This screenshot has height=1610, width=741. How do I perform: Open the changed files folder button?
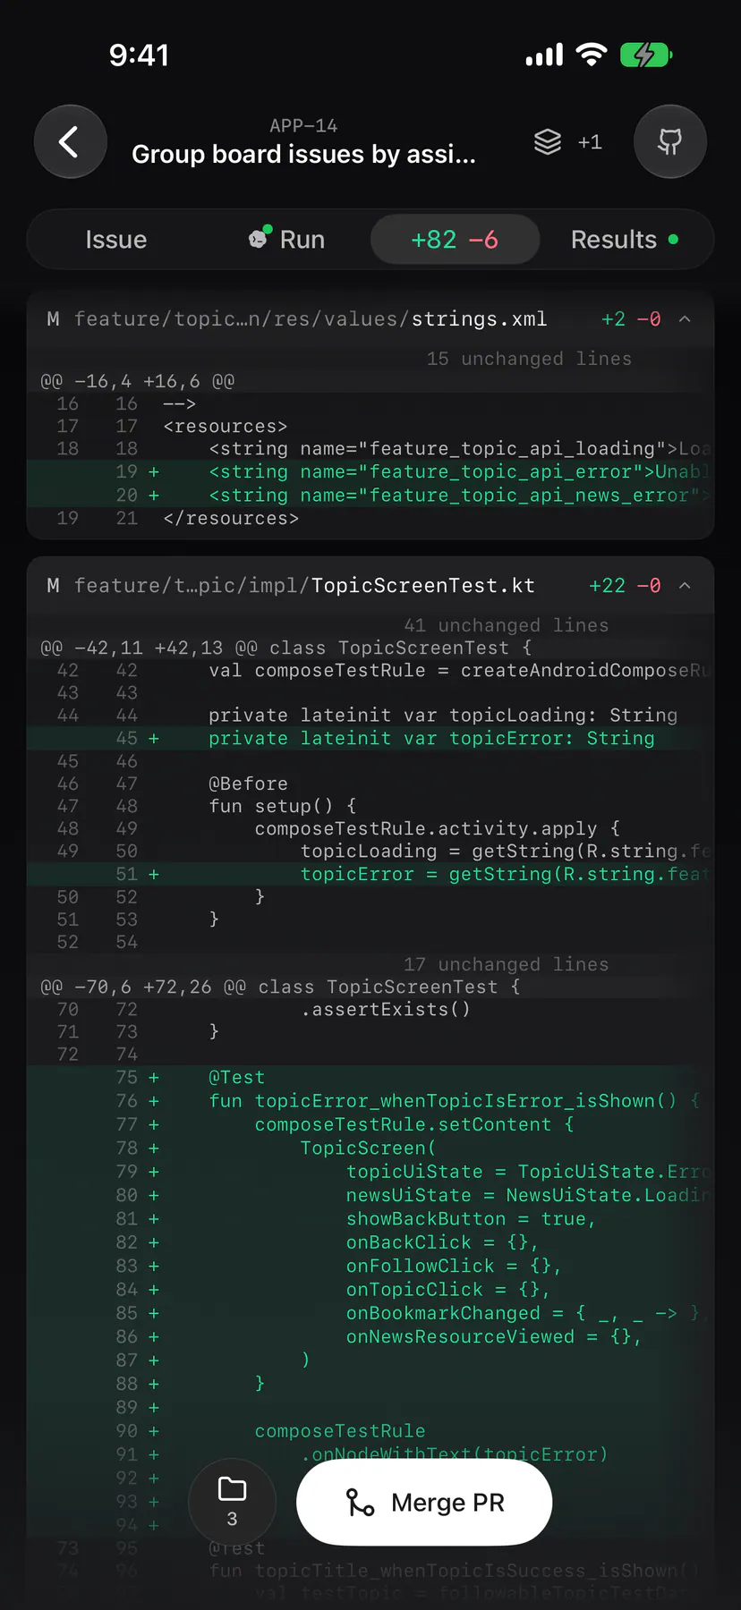(232, 1502)
